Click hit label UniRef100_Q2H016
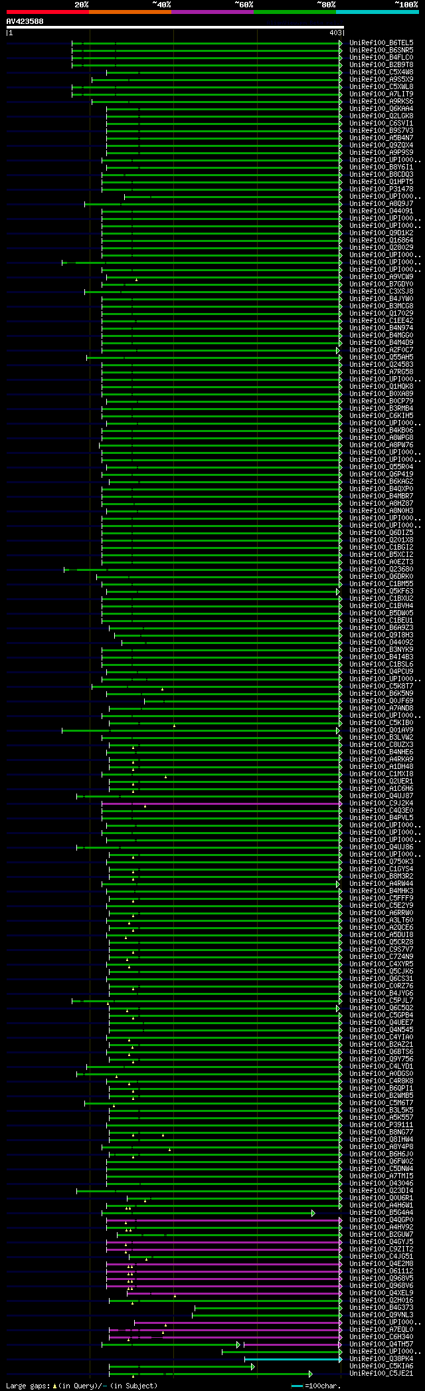The width and height of the screenshot is (425, 1391). pyautogui.click(x=381, y=1300)
